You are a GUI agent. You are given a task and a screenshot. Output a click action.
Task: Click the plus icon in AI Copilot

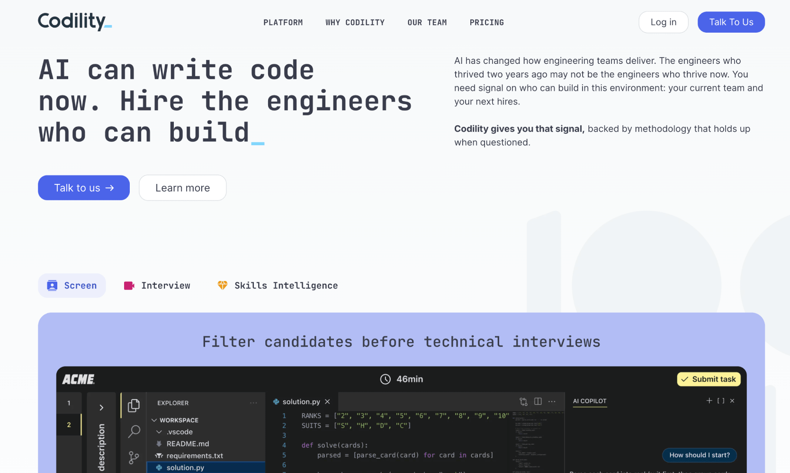(709, 401)
